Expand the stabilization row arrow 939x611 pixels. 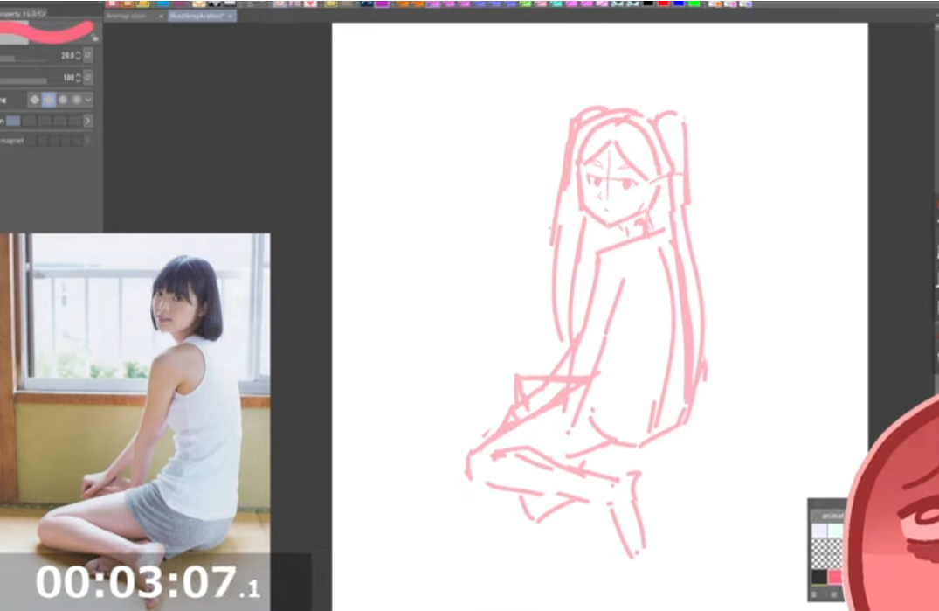[x=88, y=121]
